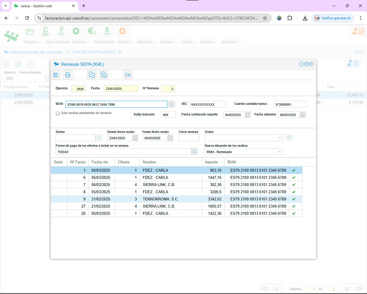Open the Facturas menu
This screenshot has width=367, height=294.
(169, 42)
